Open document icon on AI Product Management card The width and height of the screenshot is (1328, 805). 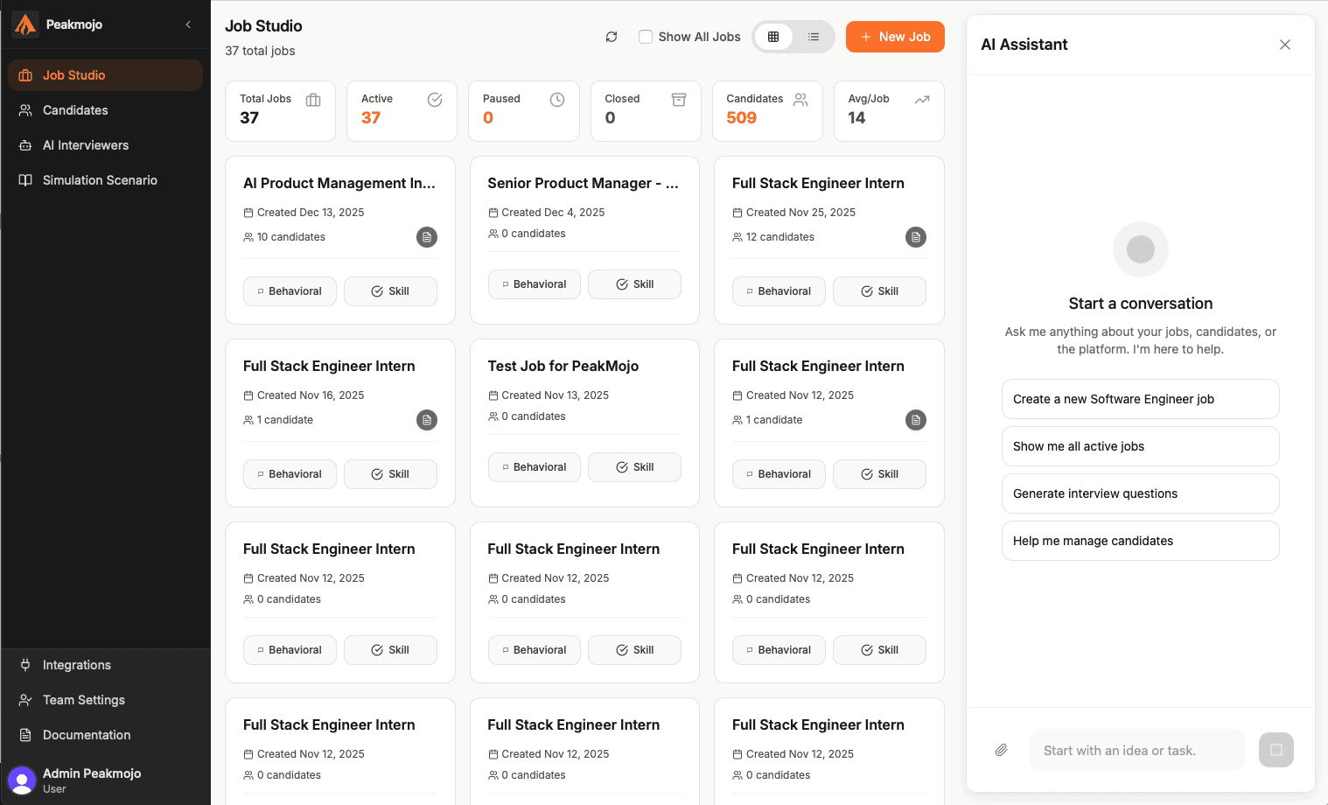pos(427,237)
